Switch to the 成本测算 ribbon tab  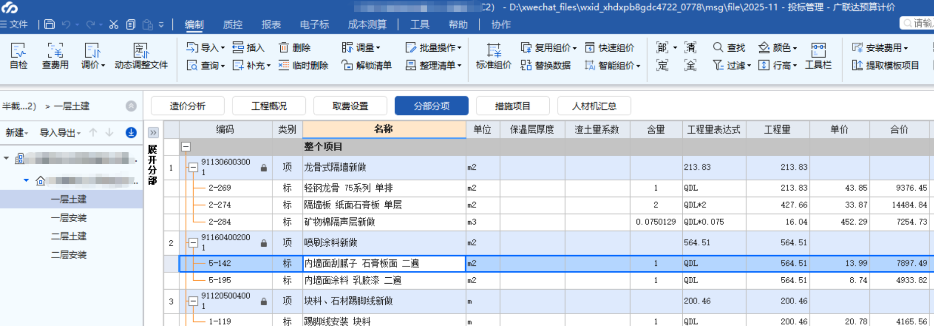click(367, 24)
